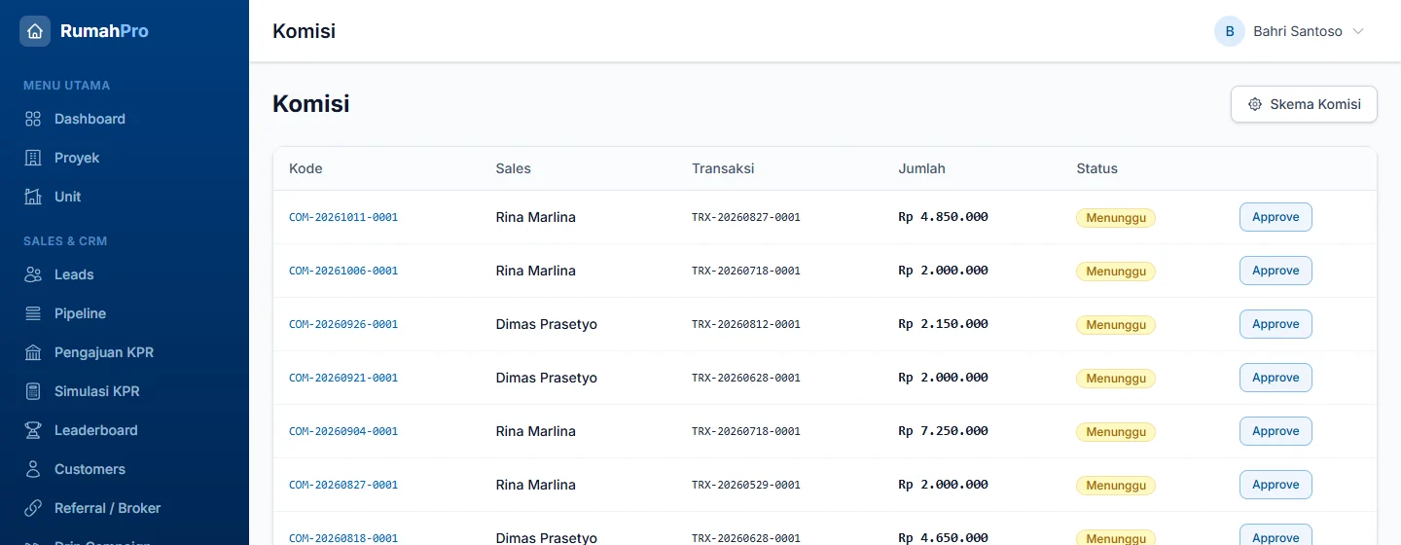The image size is (1401, 545).
Task: Click the Customers person icon
Action: (33, 469)
